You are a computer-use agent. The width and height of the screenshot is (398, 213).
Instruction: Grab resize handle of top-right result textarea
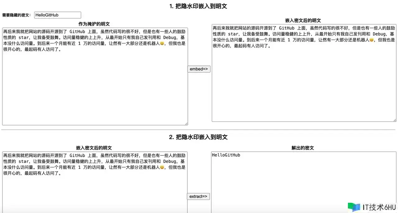coord(395,120)
